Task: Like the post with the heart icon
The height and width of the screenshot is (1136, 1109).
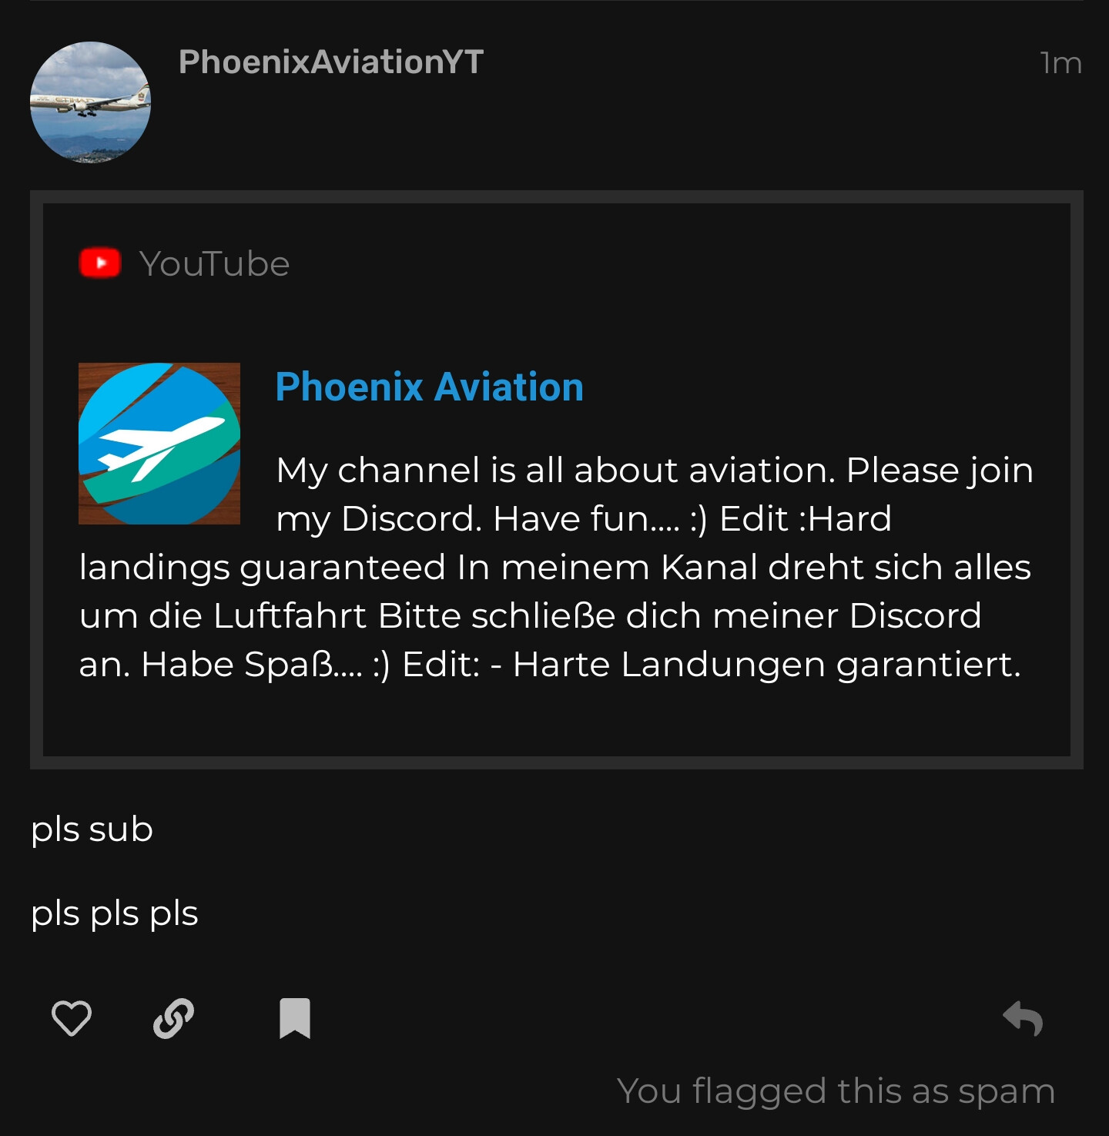Action: pos(72,1018)
